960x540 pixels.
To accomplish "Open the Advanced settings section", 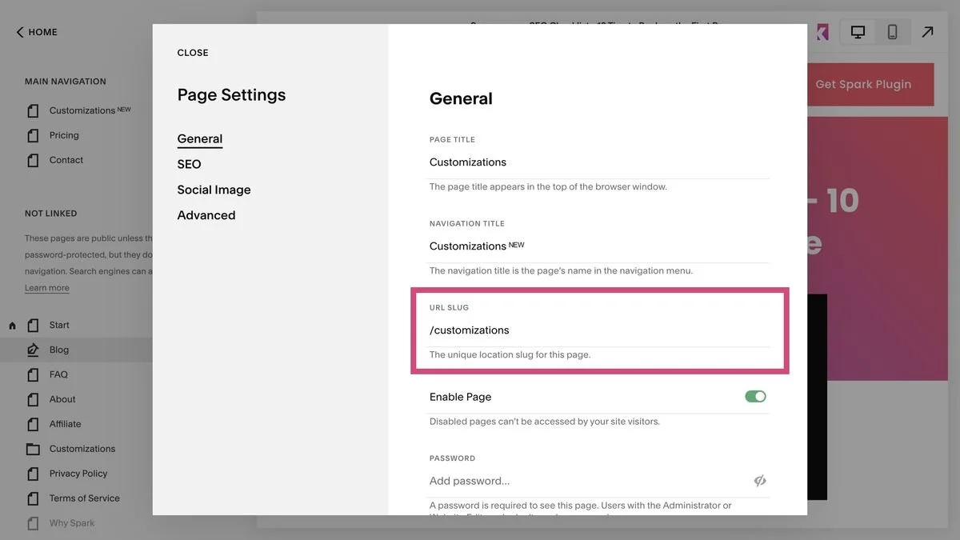I will pyautogui.click(x=206, y=214).
